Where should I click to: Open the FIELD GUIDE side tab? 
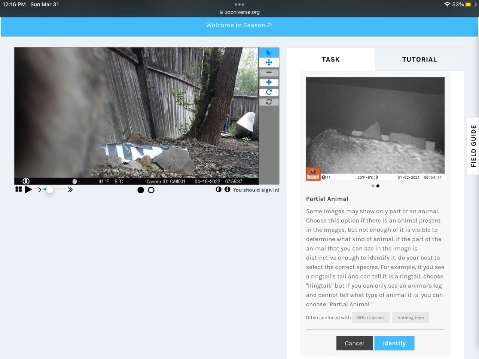(473, 146)
